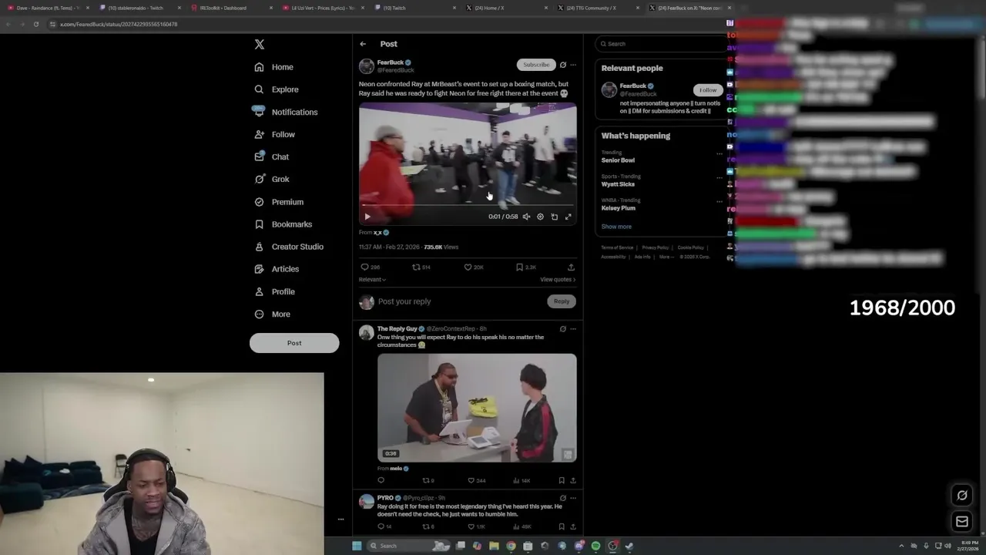Click reply icon on PYRO's reply
Image resolution: width=986 pixels, height=555 pixels.
381,526
